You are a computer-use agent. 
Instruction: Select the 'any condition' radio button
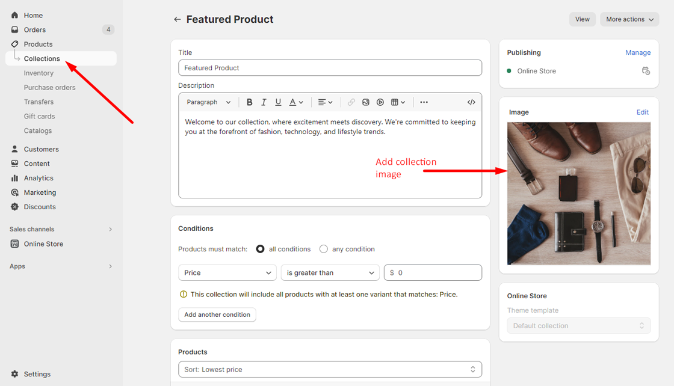[324, 249]
